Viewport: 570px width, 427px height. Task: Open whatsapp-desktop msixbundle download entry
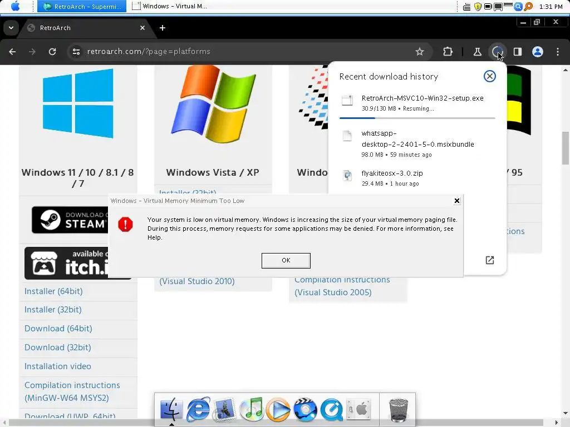point(417,144)
